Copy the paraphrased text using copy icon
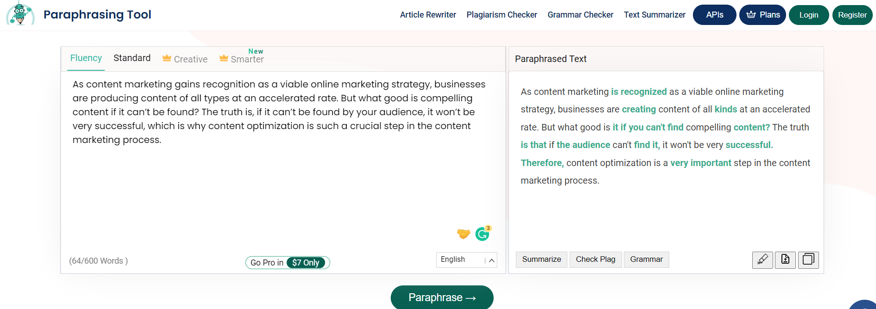 pos(808,260)
